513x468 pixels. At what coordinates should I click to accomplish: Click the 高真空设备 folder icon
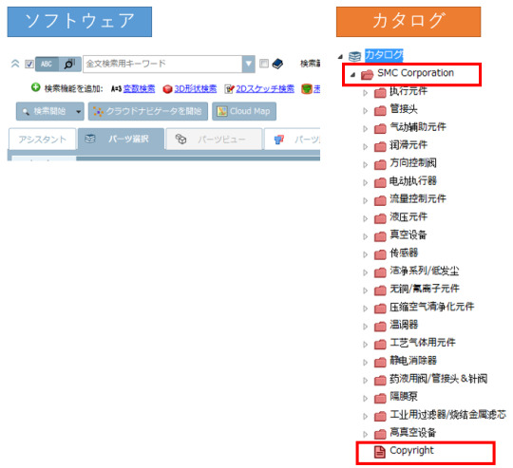(x=380, y=435)
